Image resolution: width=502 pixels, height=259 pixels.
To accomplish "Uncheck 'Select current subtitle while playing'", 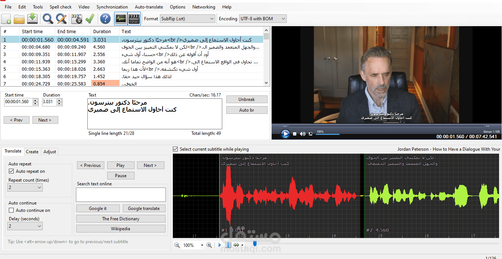I will click(175, 149).
